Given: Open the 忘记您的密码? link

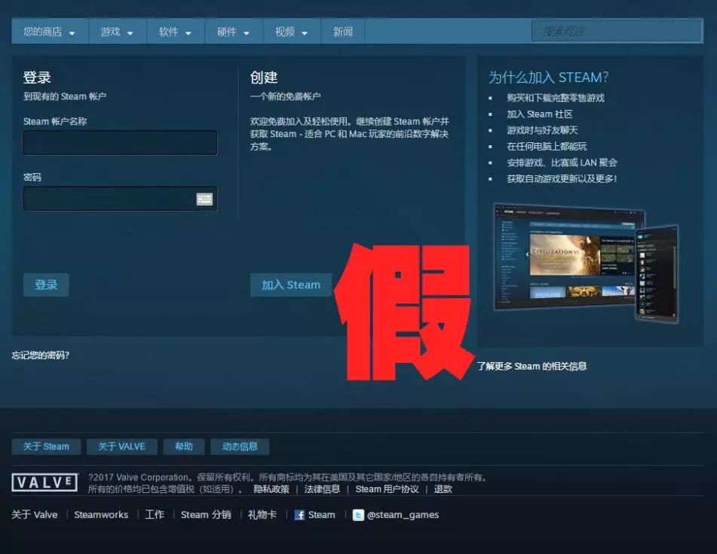Looking at the screenshot, I should [x=40, y=355].
